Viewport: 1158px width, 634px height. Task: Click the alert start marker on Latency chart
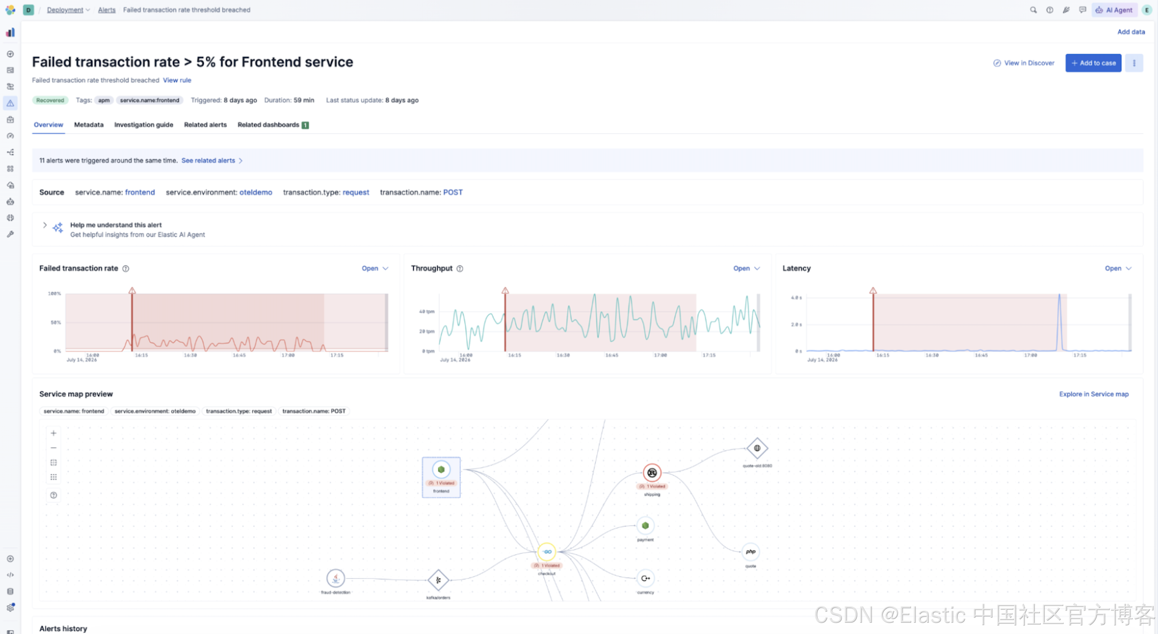(x=873, y=291)
